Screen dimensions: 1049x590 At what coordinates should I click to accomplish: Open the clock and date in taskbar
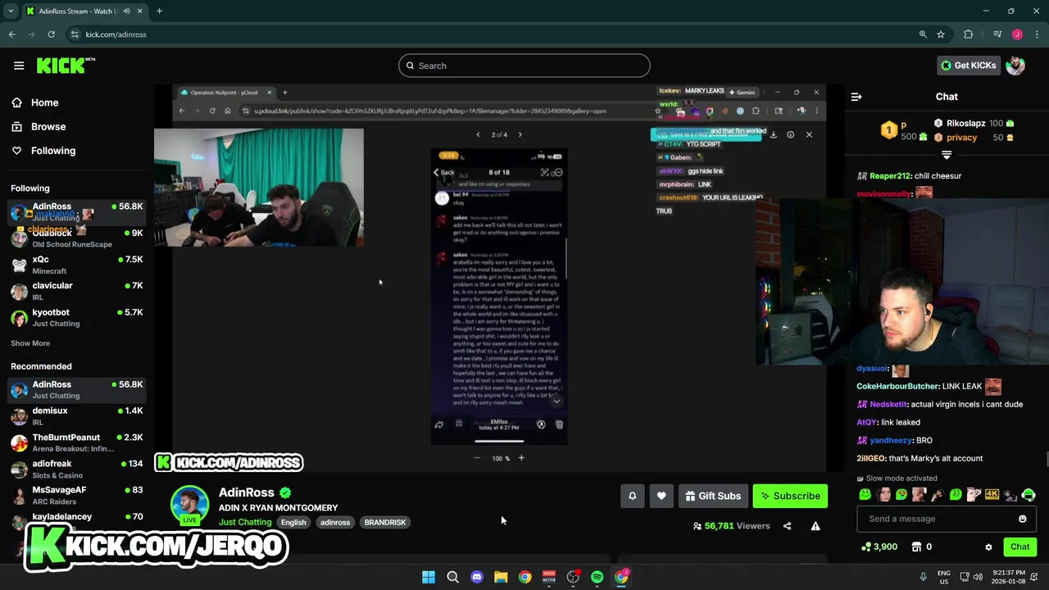point(1006,577)
